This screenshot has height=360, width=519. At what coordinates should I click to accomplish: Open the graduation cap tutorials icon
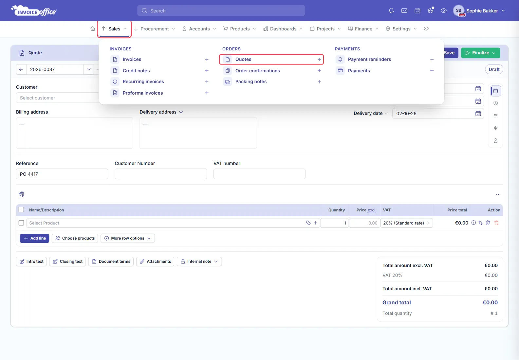click(431, 11)
